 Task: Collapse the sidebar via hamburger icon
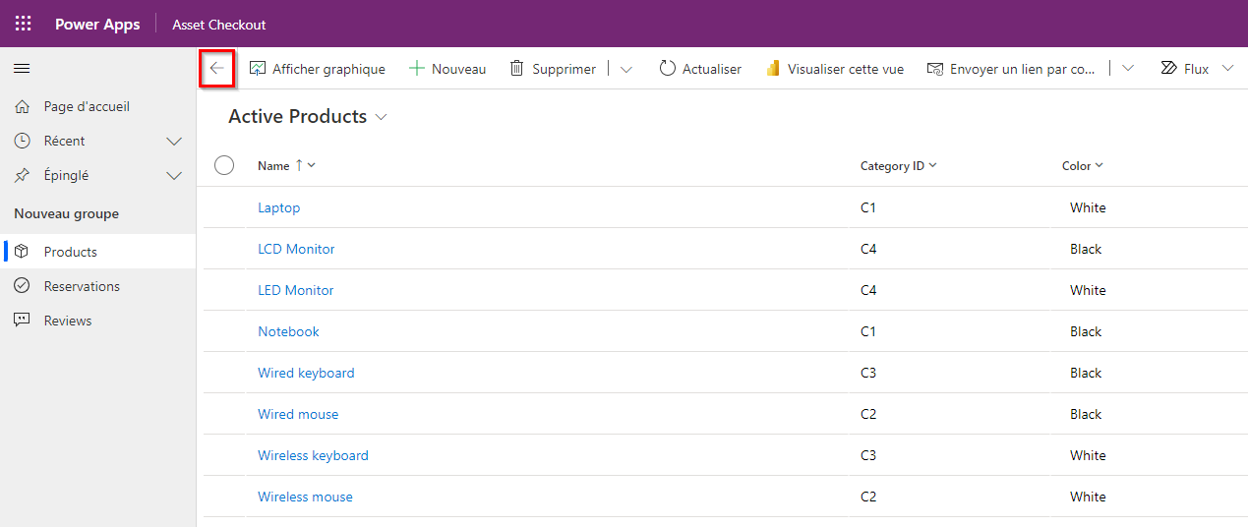point(22,68)
